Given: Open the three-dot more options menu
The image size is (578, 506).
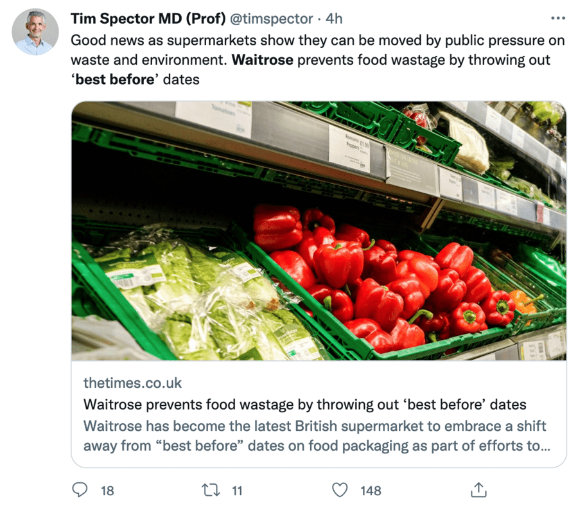Looking at the screenshot, I should 559,18.
